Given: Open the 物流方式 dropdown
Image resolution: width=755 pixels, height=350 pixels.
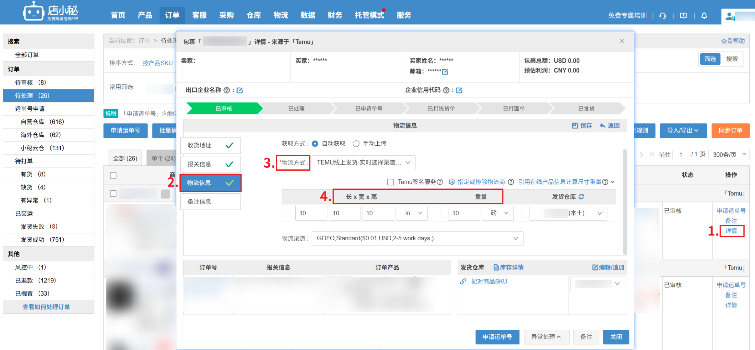Looking at the screenshot, I should point(363,162).
